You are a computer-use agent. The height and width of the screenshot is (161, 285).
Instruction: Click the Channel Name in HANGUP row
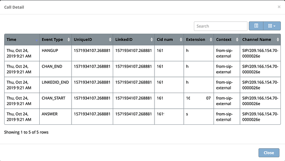coord(260,53)
